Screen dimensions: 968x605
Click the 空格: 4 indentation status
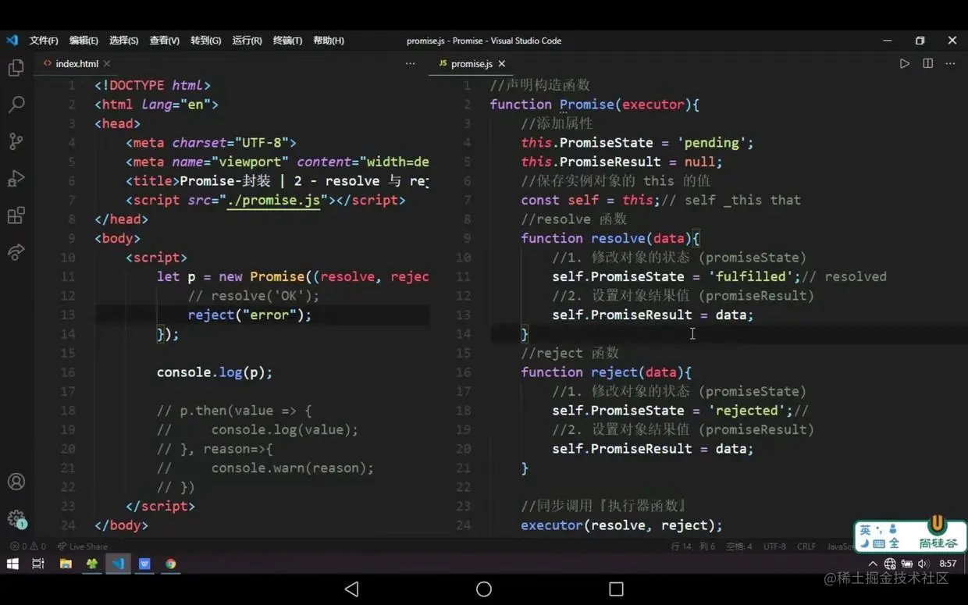click(x=739, y=546)
